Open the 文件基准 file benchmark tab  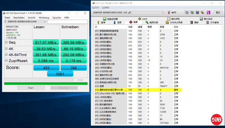click(212, 22)
